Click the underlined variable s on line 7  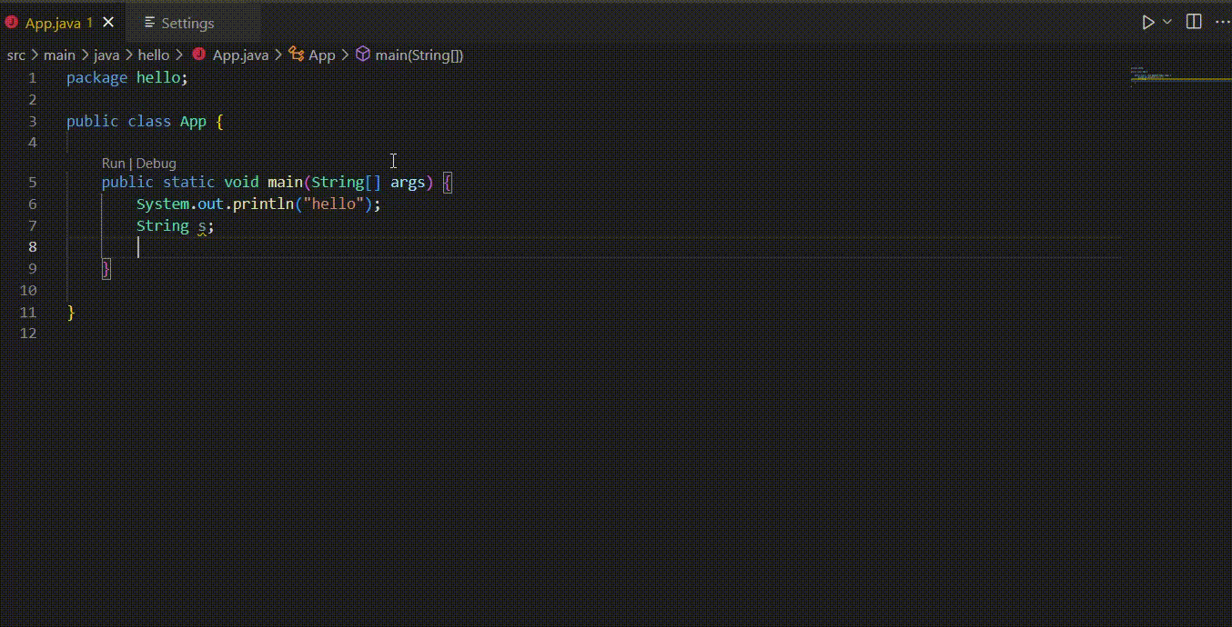(203, 225)
